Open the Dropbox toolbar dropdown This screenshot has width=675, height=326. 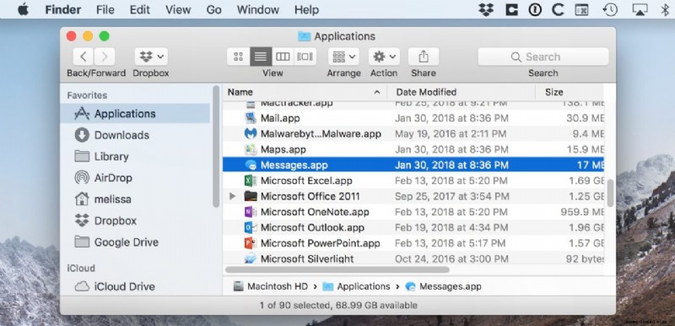pos(151,57)
